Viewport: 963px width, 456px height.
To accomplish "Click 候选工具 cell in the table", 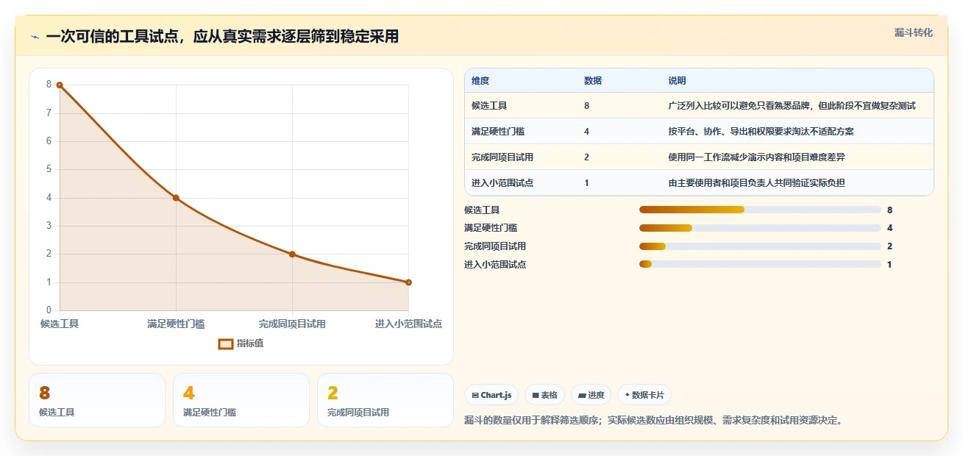I will point(489,106).
